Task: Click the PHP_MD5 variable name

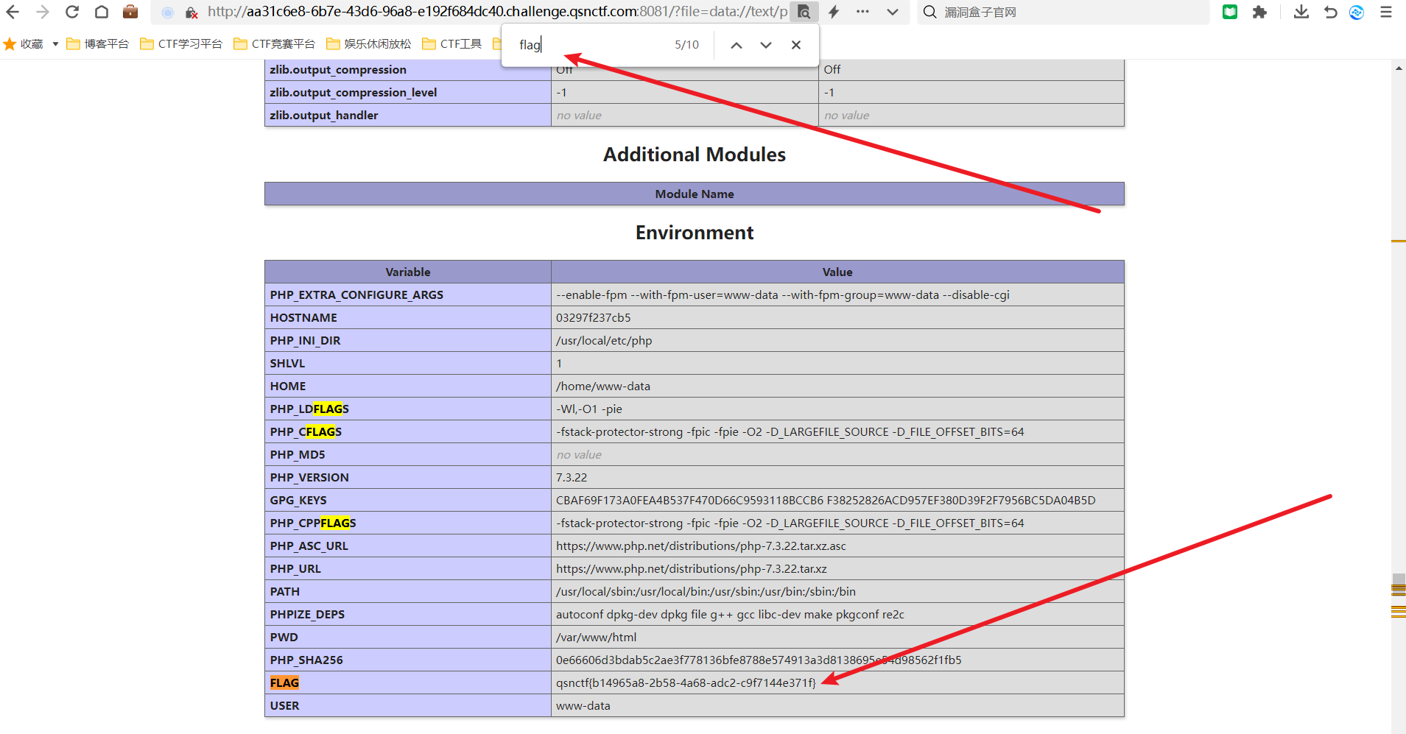Action: (298, 454)
